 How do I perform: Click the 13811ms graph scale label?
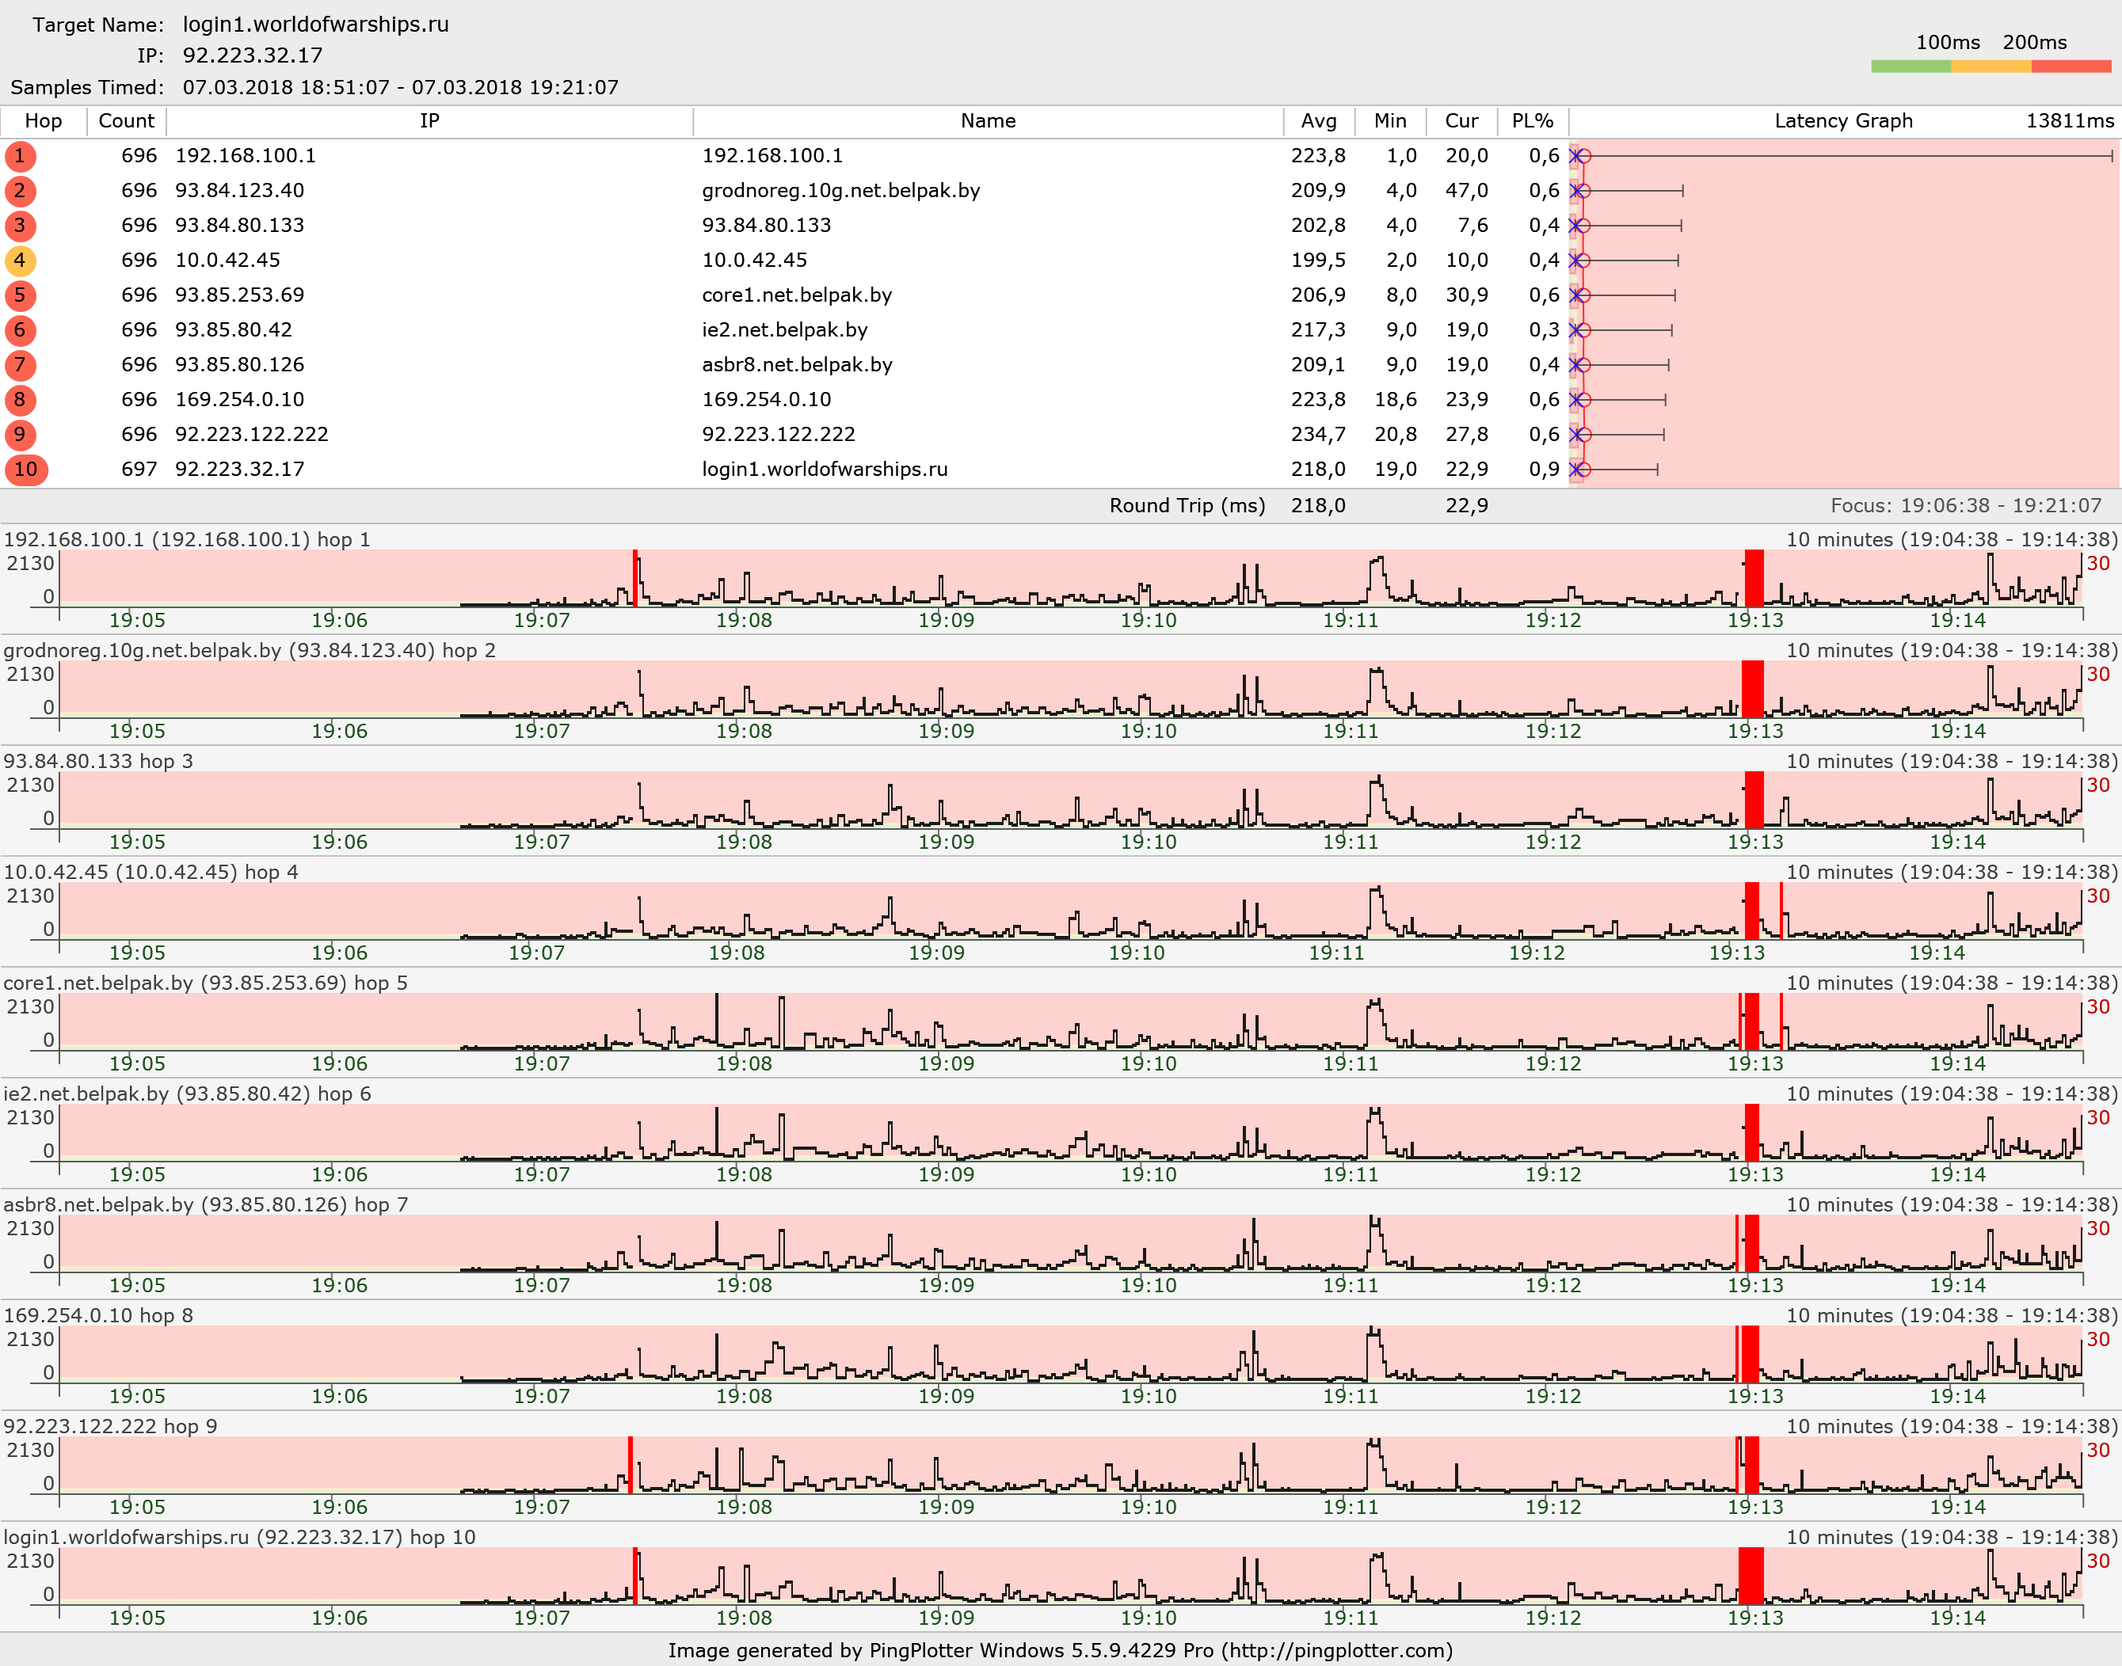click(2069, 121)
